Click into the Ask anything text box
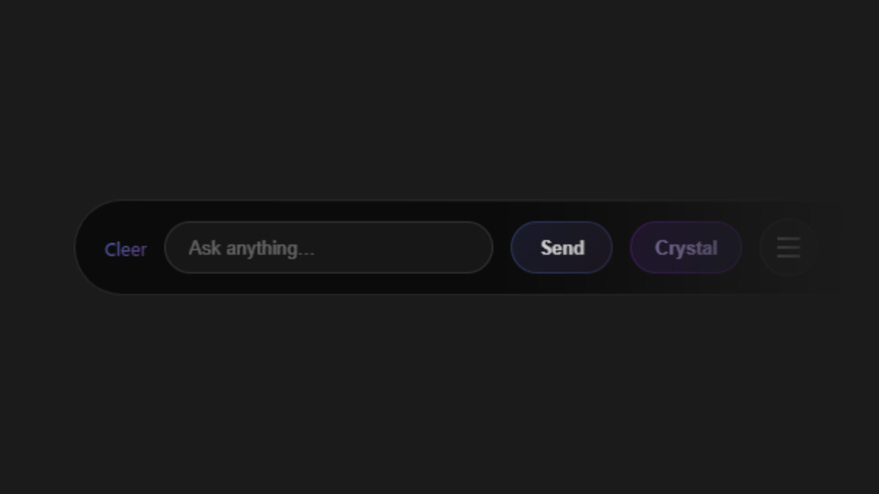The image size is (879, 494). 328,247
